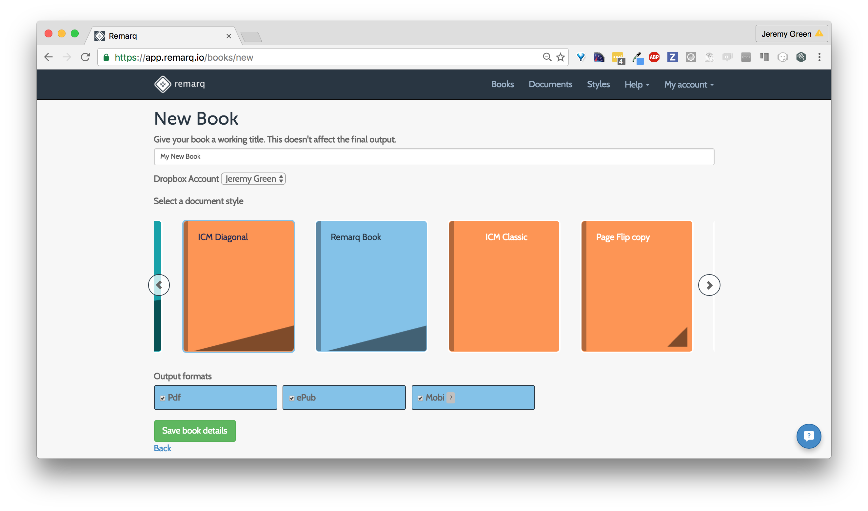Select the Remarq Book style card
This screenshot has width=868, height=511.
pos(371,286)
